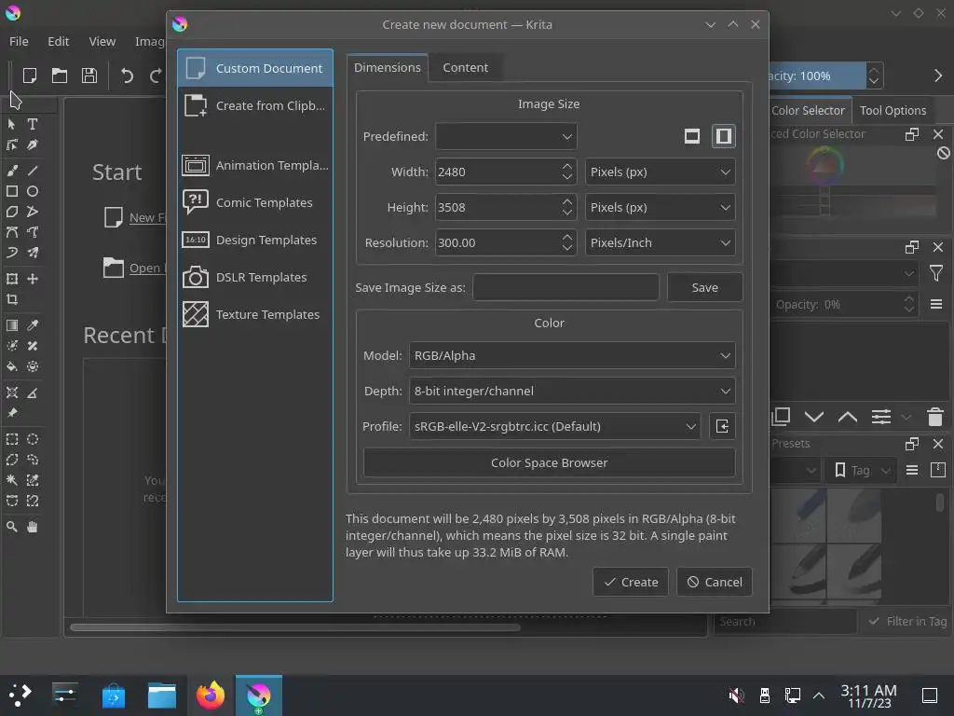
Task: Switch to portrait orientation
Action: coord(723,136)
